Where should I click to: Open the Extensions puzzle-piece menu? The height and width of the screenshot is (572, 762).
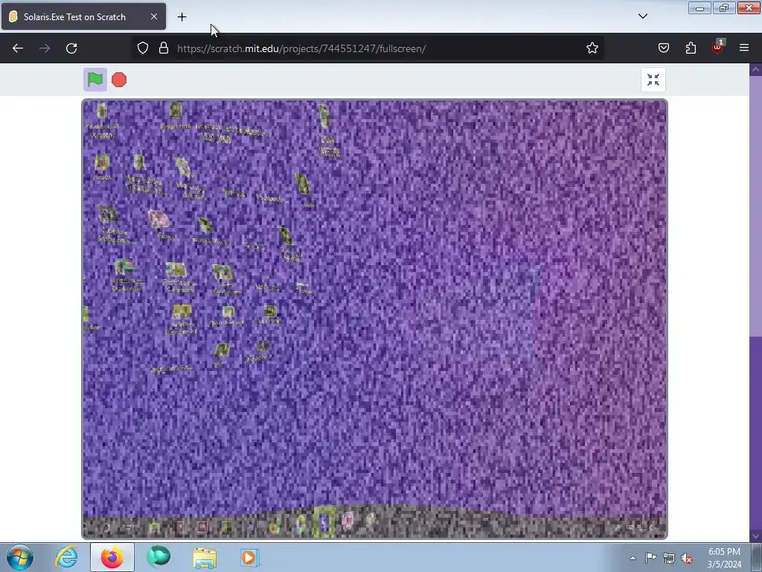point(691,48)
